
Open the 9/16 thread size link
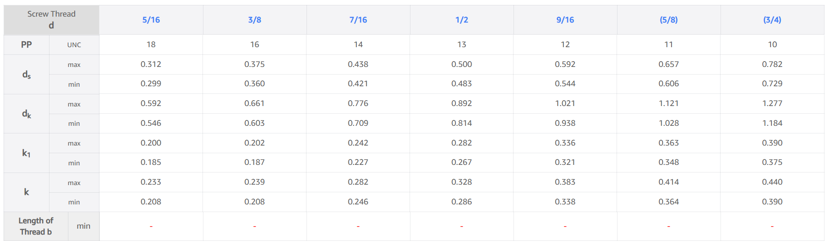coord(565,20)
